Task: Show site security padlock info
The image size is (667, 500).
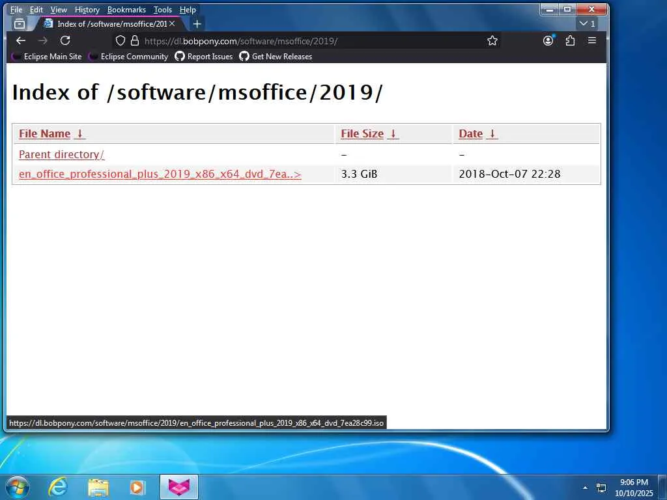Action: [x=135, y=41]
